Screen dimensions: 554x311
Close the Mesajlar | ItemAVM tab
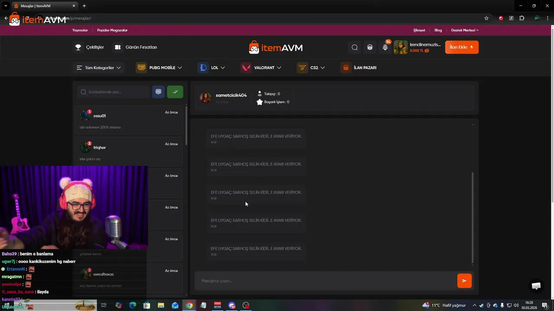[x=74, y=6]
